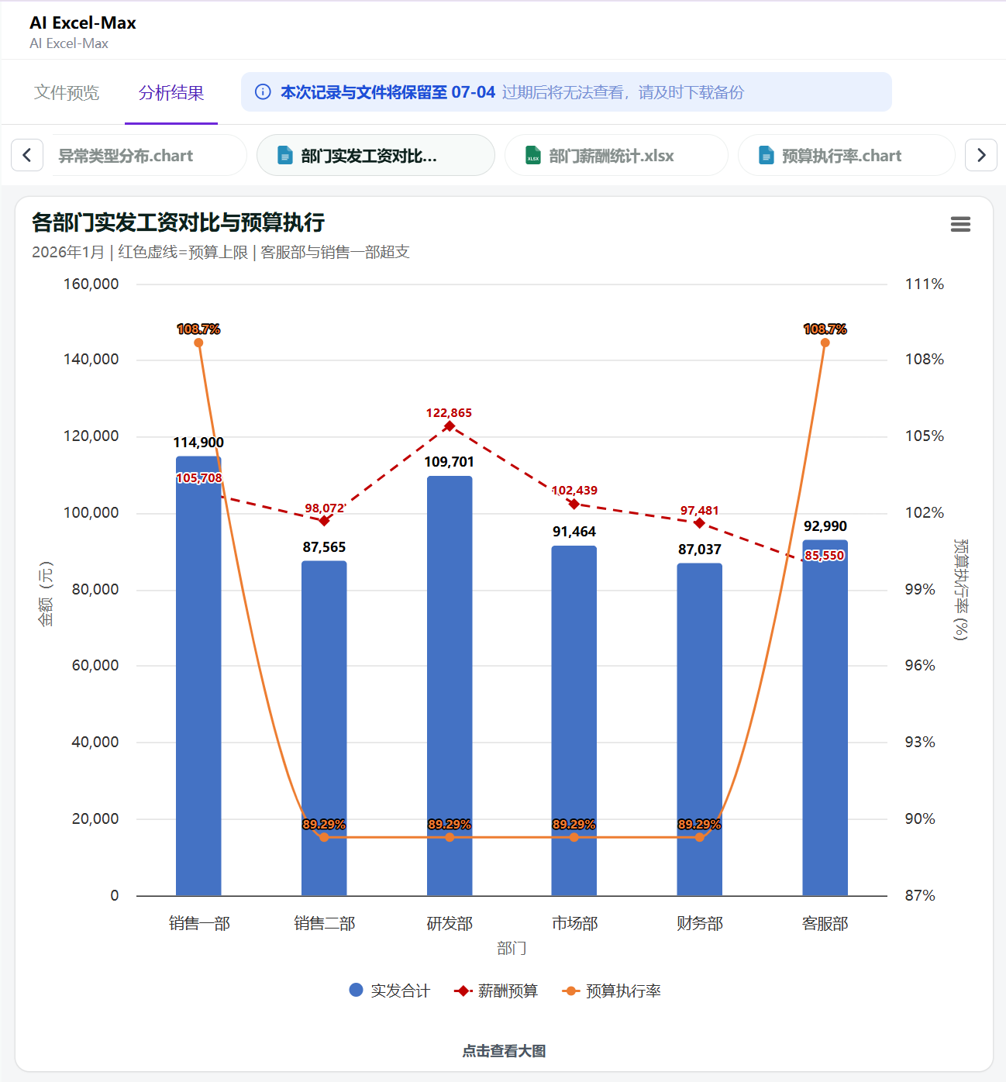1006x1082 pixels.
Task: Open the 部门薪酬统计.xlsx file tab
Action: click(x=616, y=155)
